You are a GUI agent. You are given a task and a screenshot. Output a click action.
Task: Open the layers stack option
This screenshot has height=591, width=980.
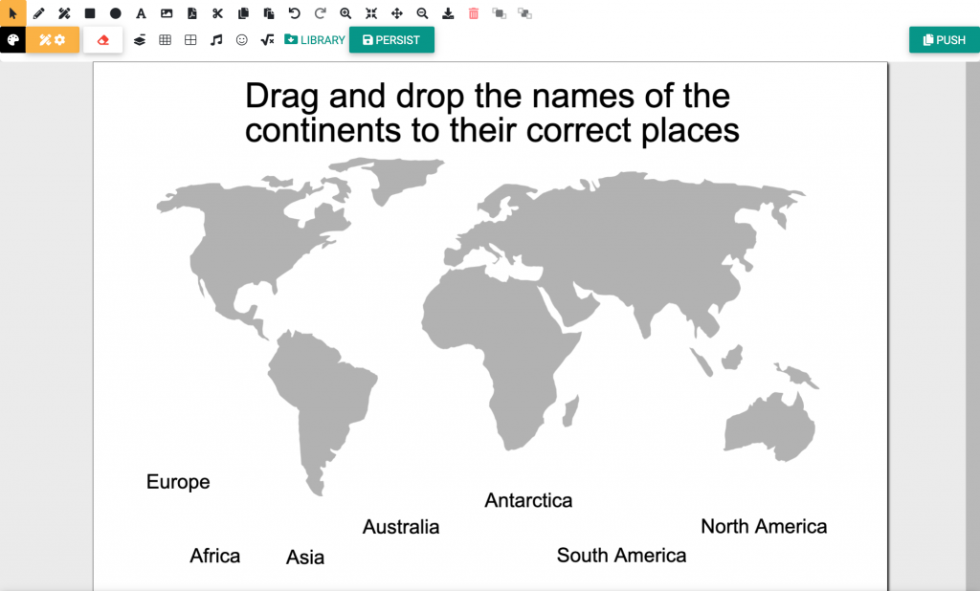click(x=140, y=40)
